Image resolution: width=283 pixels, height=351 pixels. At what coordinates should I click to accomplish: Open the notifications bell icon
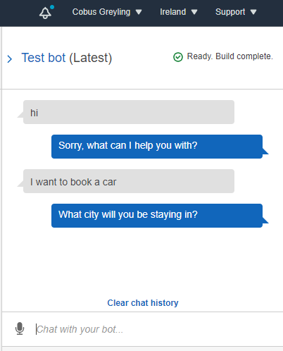point(45,13)
